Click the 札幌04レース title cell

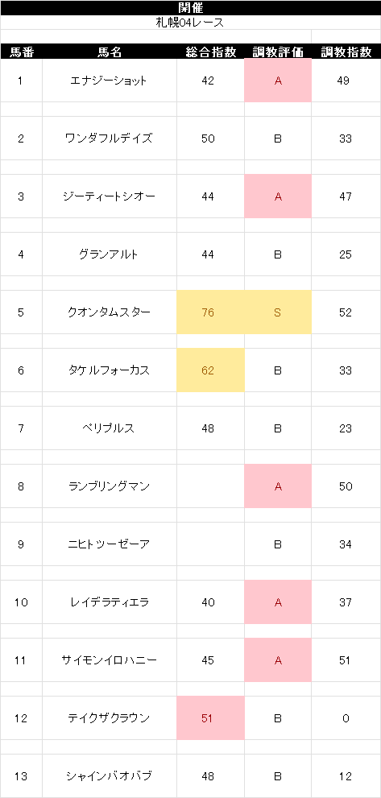tap(190, 23)
